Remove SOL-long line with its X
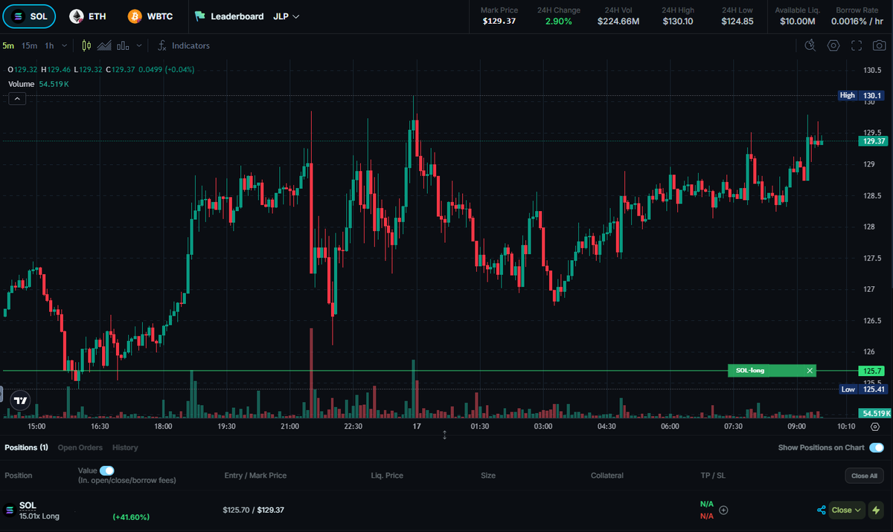Screen dimensions: 893x532 point(810,370)
